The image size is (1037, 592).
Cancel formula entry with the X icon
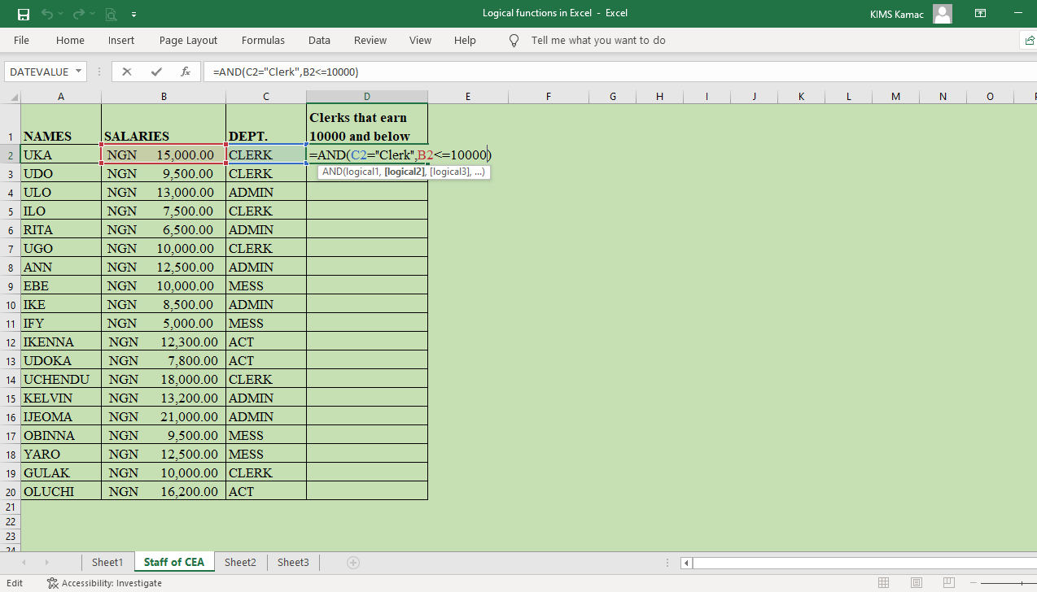pyautogui.click(x=126, y=72)
